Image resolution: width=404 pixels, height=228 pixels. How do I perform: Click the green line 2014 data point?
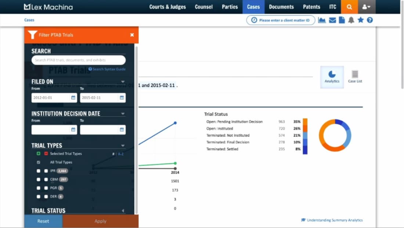click(x=175, y=163)
